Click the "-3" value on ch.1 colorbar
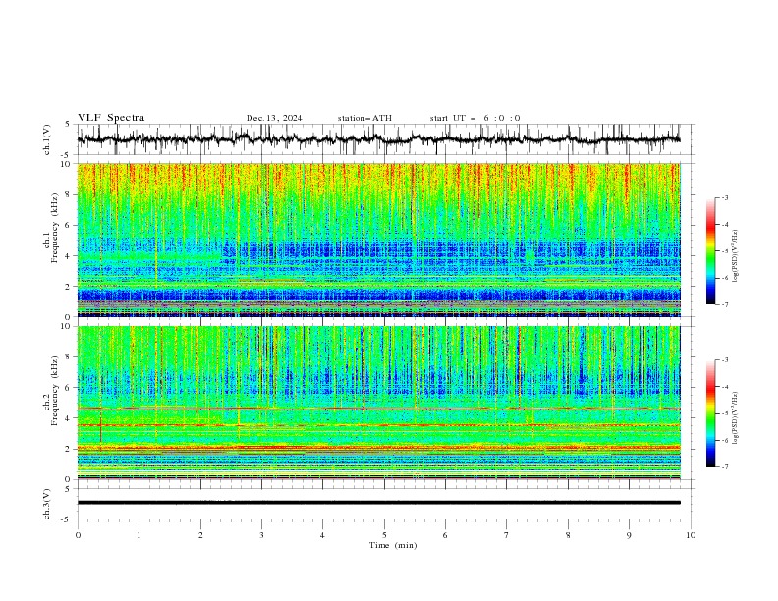The width and height of the screenshot is (778, 601). coord(725,197)
